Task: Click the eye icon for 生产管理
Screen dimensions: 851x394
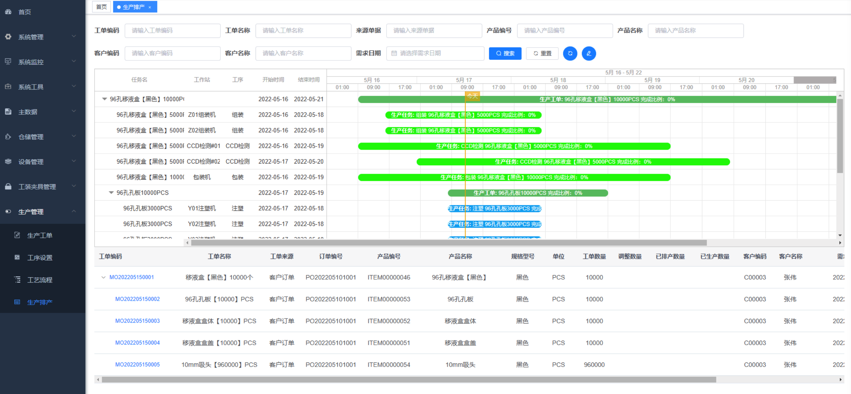Action: pos(8,211)
